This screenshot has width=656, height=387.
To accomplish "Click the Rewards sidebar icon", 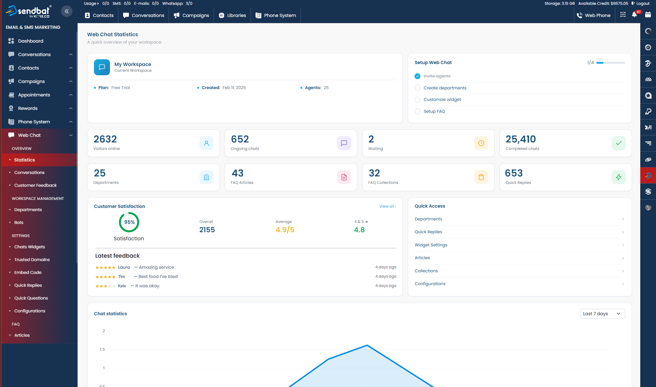I will pos(11,108).
